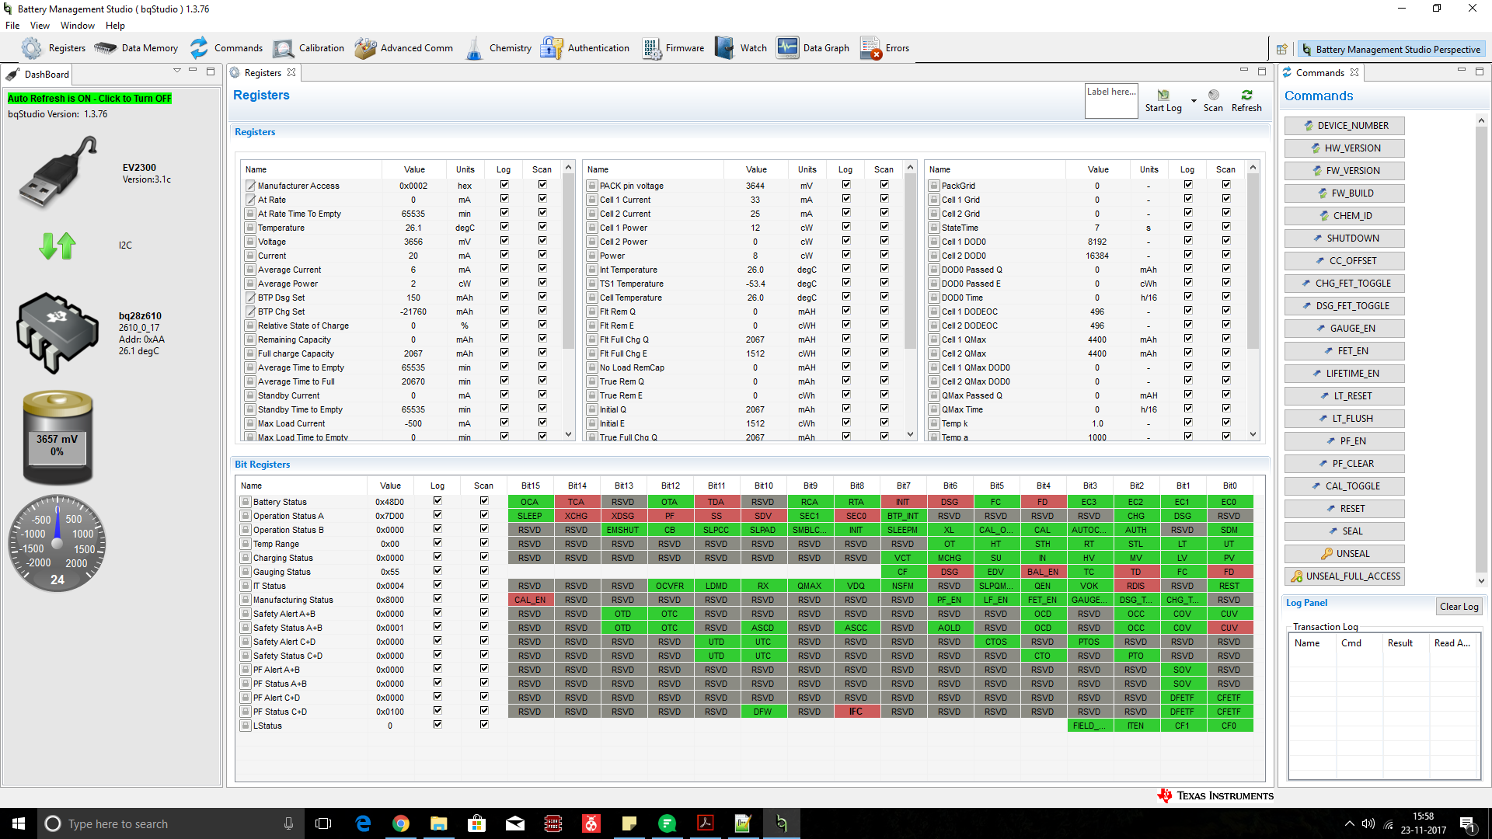This screenshot has height=839, width=1492.
Task: Click the Clear Log button
Action: coord(1459,607)
